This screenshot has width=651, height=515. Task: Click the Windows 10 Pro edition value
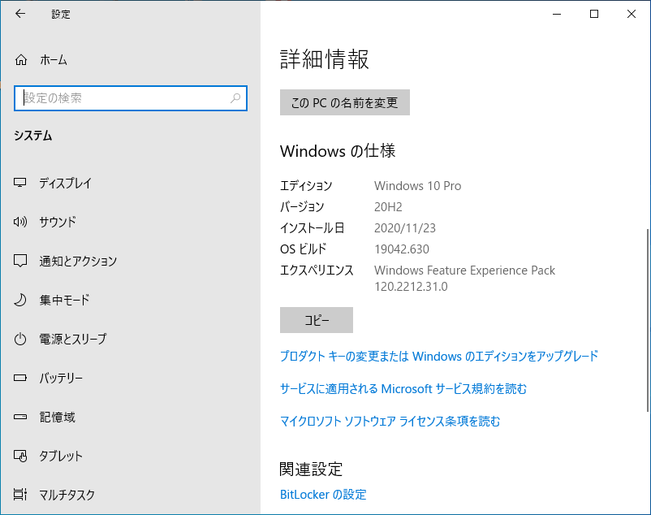(418, 186)
